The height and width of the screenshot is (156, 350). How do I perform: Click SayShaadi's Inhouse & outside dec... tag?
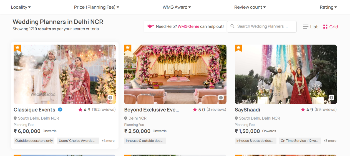tap(255, 141)
